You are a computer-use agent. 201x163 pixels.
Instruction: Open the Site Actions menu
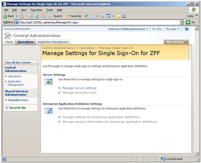(x=176, y=42)
